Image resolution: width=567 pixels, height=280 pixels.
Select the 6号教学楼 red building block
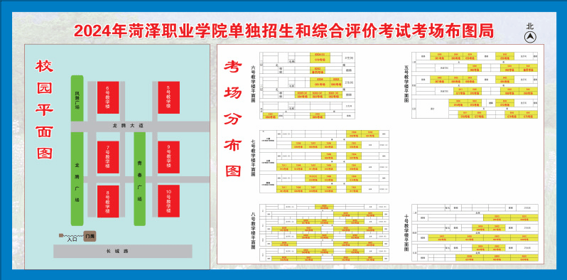tap(108, 97)
